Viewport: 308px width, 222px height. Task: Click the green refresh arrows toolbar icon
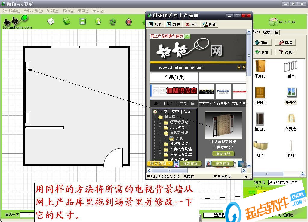coord(113,22)
